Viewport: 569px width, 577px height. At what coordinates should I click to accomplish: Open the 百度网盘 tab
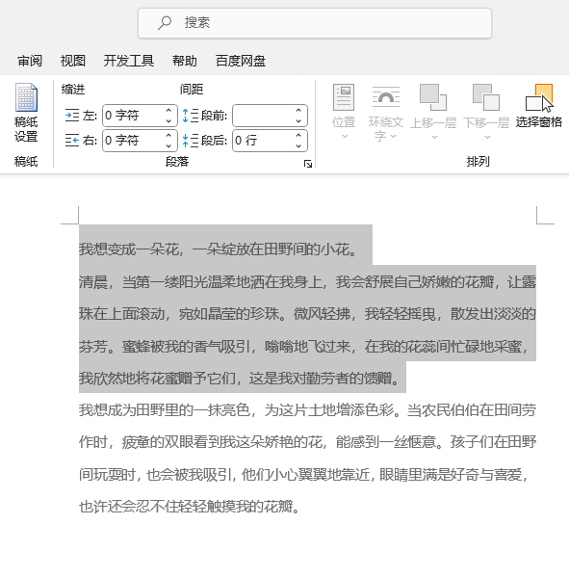click(x=241, y=61)
